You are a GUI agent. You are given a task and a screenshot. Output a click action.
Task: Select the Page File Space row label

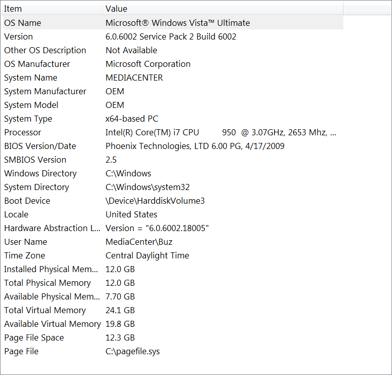pyautogui.click(x=34, y=338)
